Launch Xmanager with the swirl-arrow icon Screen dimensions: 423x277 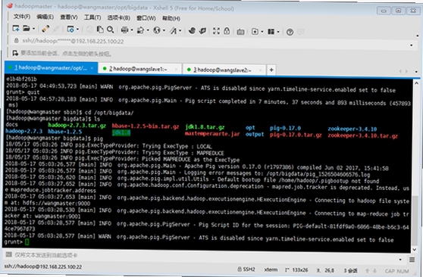pos(202,31)
